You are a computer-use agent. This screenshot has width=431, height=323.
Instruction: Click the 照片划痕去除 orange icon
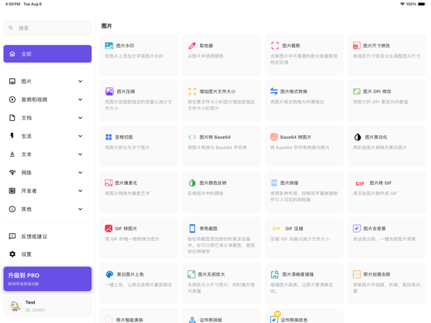(357, 275)
